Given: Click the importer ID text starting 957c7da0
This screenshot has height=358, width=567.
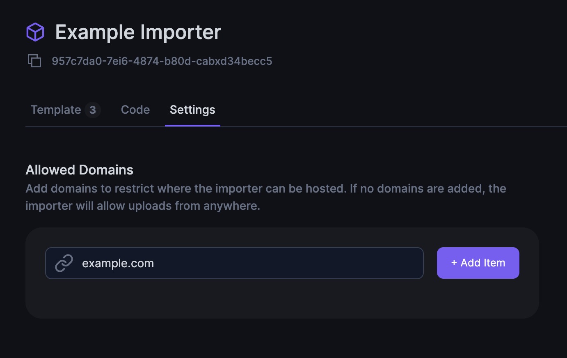Looking at the screenshot, I should tap(162, 61).
